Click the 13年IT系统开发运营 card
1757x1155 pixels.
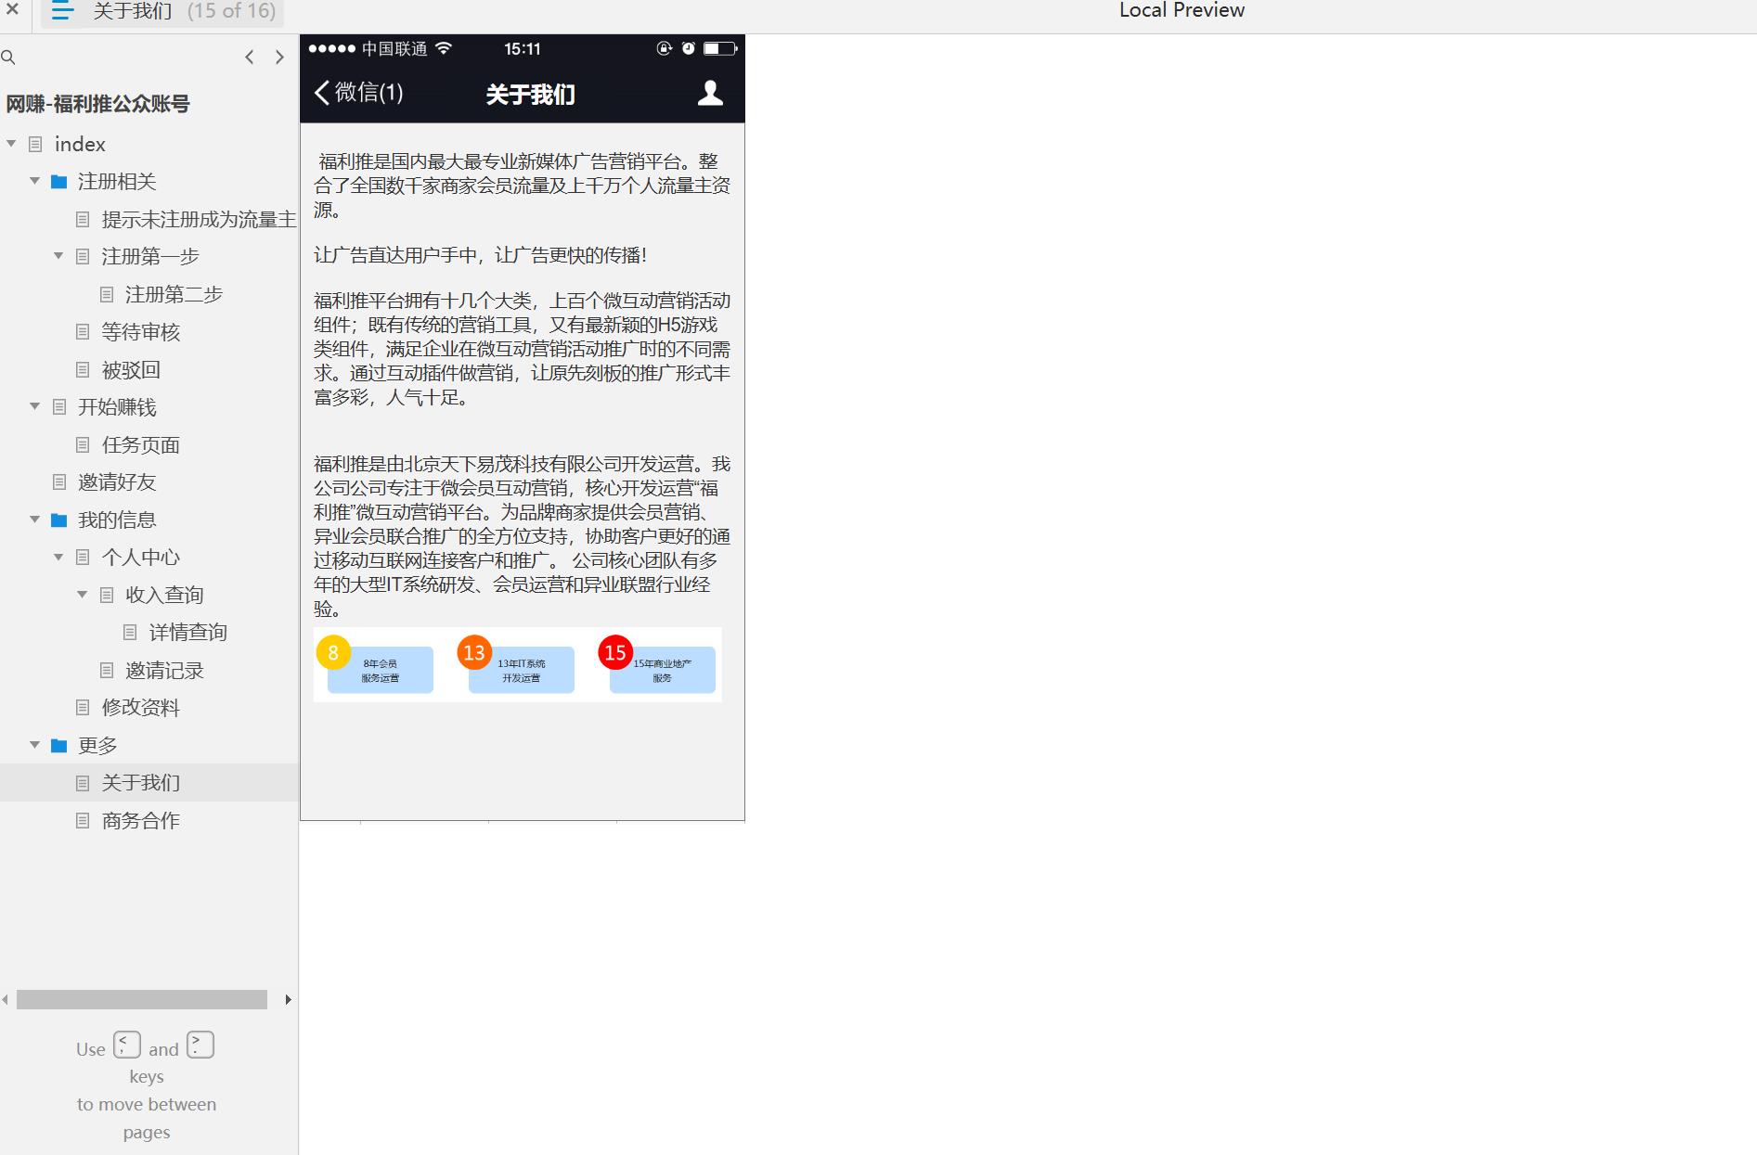522,671
